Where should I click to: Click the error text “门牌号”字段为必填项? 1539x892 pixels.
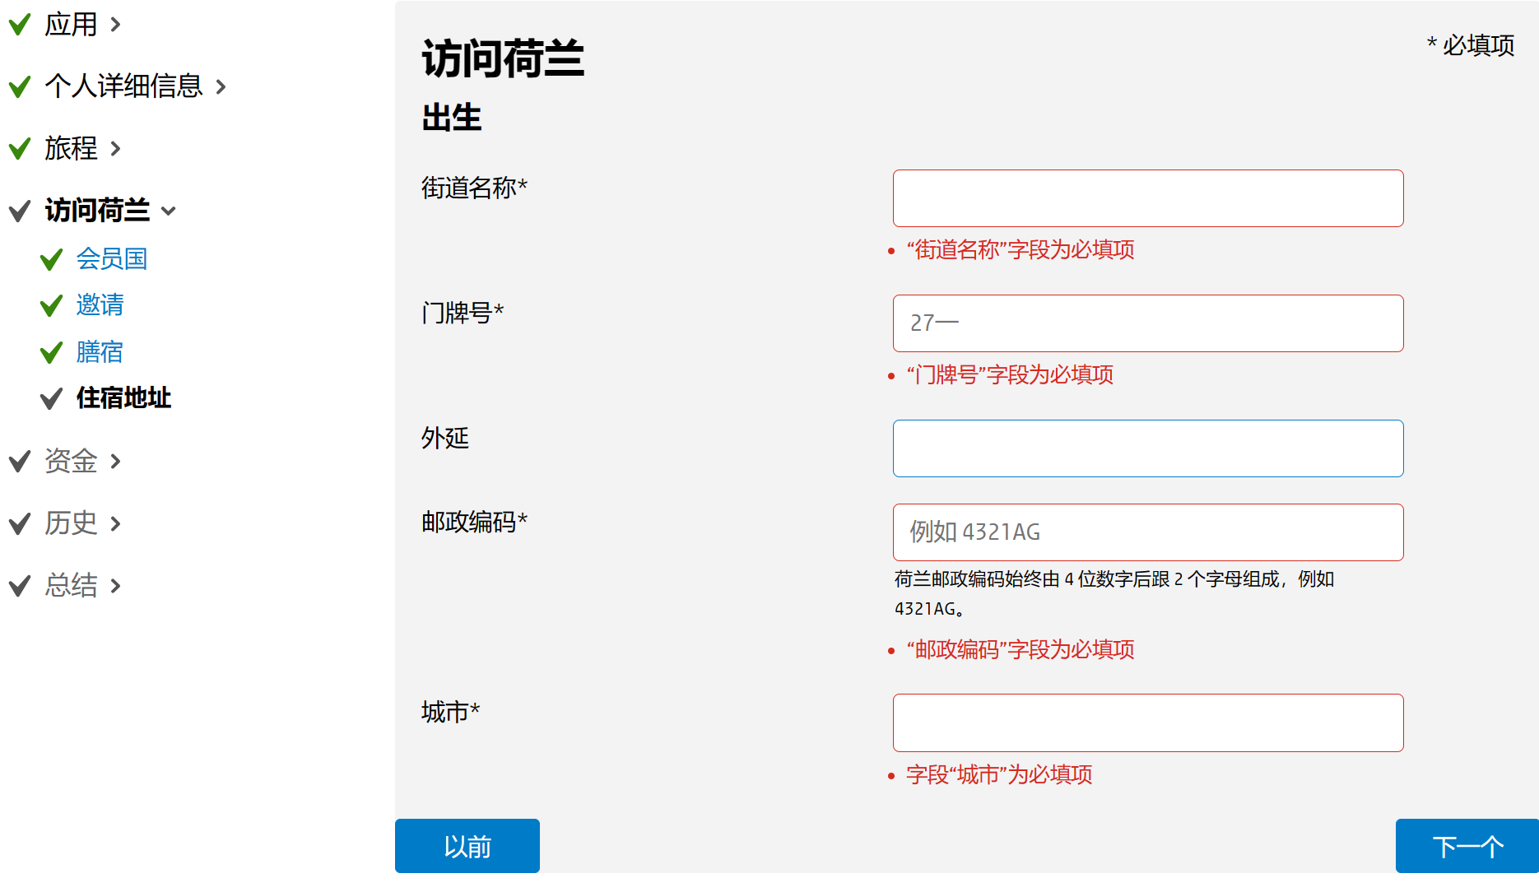[x=1010, y=375]
